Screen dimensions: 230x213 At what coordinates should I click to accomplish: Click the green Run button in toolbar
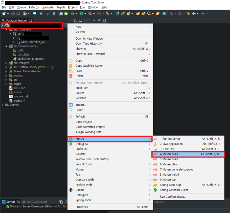click(81, 14)
